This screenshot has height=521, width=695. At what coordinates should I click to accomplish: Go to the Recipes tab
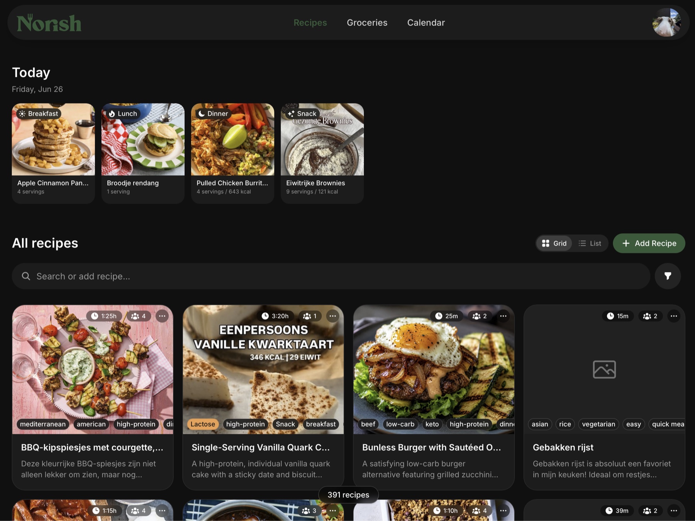pyautogui.click(x=310, y=23)
